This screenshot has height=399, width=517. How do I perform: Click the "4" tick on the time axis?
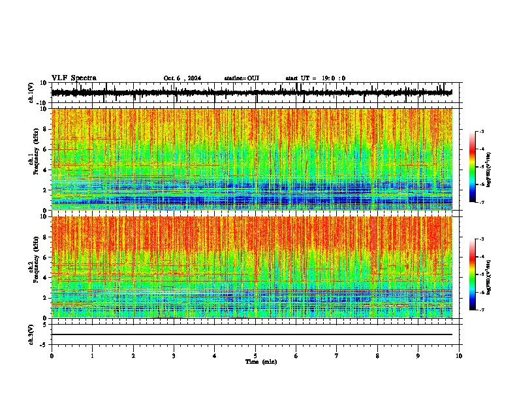point(215,356)
